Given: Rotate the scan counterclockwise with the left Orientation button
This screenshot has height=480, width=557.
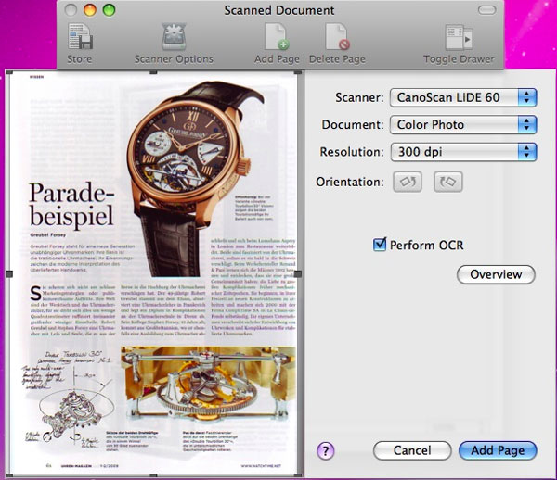Looking at the screenshot, I should (408, 182).
